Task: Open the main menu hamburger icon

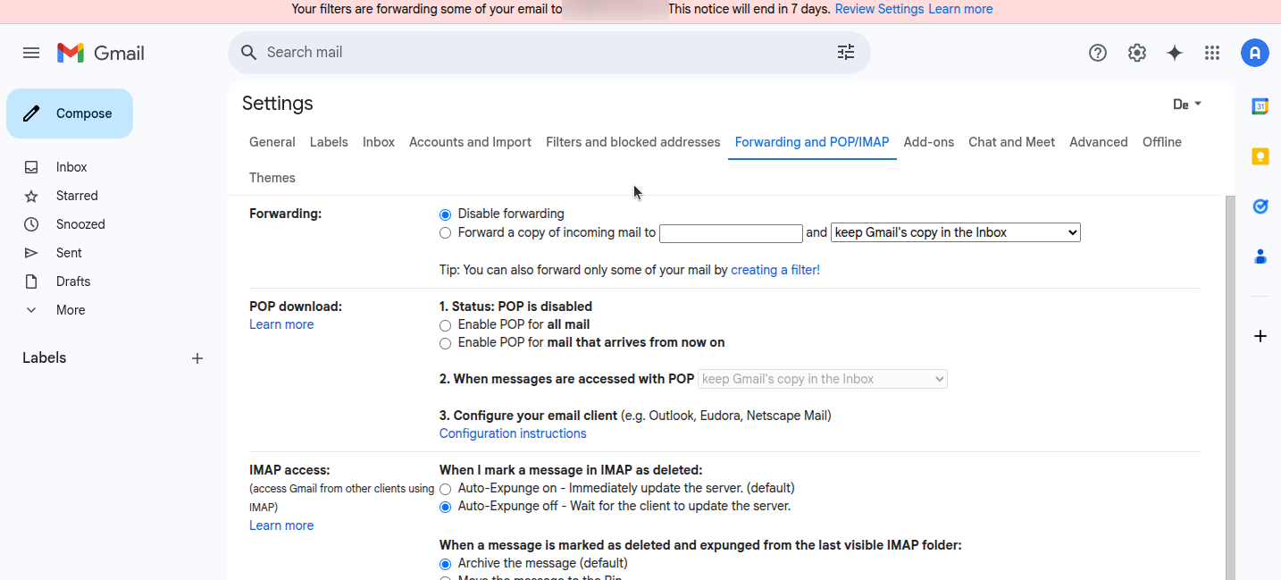Action: [x=31, y=53]
